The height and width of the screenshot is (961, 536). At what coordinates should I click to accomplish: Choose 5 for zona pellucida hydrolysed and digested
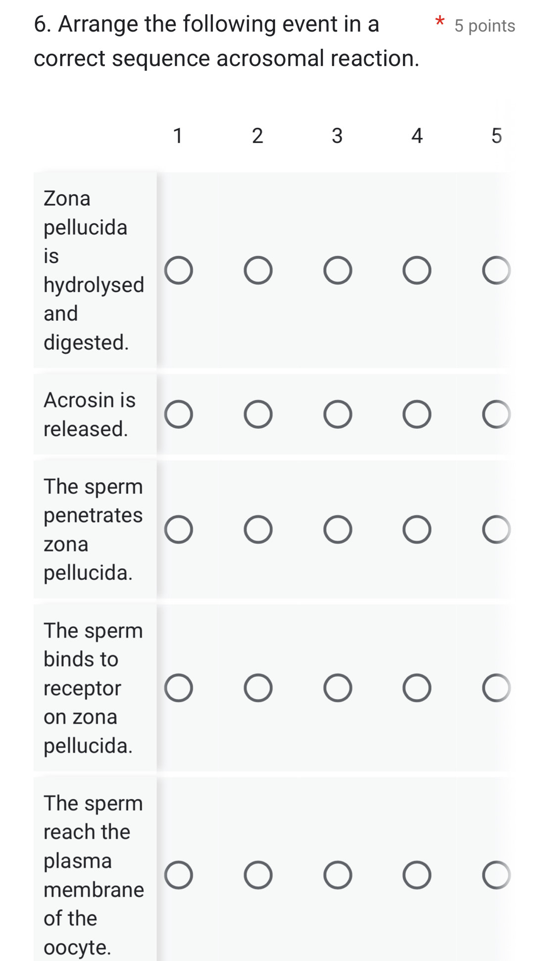tap(496, 270)
